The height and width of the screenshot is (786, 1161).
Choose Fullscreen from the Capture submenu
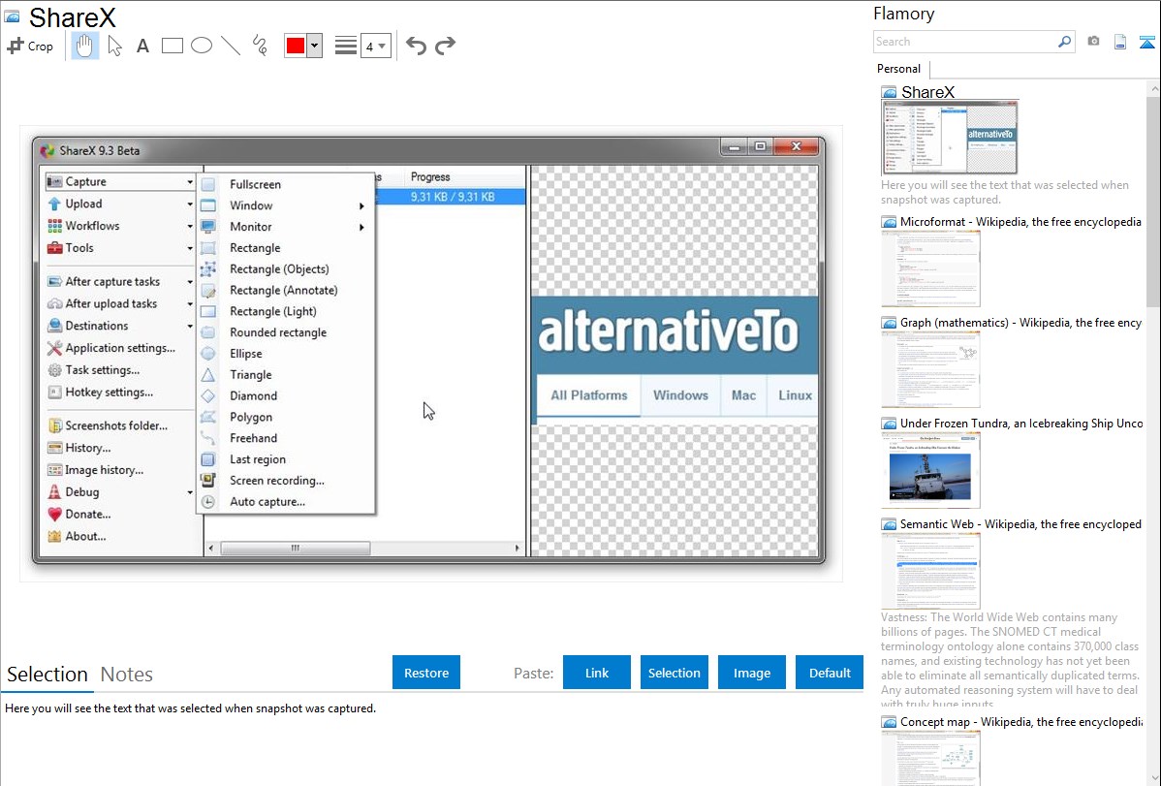(x=256, y=184)
